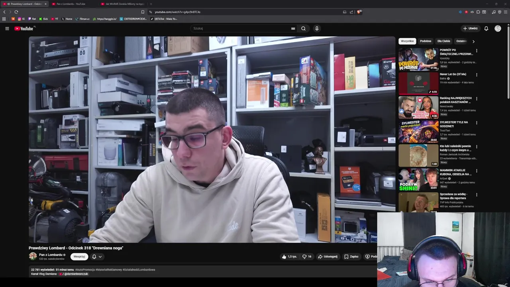The width and height of the screenshot is (510, 287).
Task: Open Brave Shields lion icon
Action: [359, 12]
